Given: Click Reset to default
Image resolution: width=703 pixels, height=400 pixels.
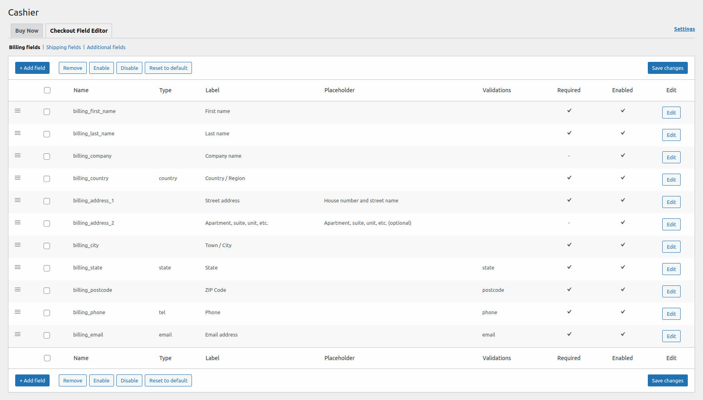Looking at the screenshot, I should pos(168,68).
